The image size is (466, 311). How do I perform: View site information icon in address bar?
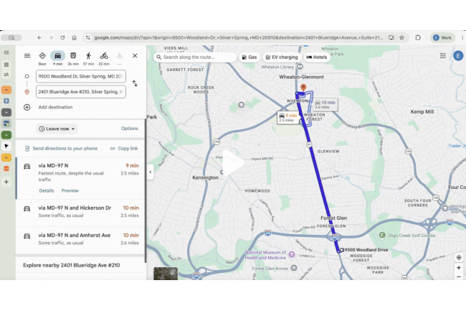pos(88,38)
